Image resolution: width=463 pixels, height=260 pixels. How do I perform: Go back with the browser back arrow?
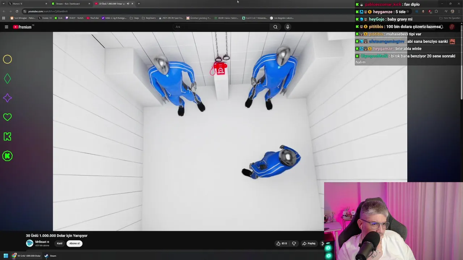[4, 11]
